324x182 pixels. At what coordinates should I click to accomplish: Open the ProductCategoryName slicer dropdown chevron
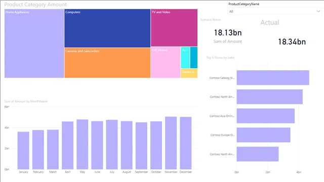tap(318, 11)
